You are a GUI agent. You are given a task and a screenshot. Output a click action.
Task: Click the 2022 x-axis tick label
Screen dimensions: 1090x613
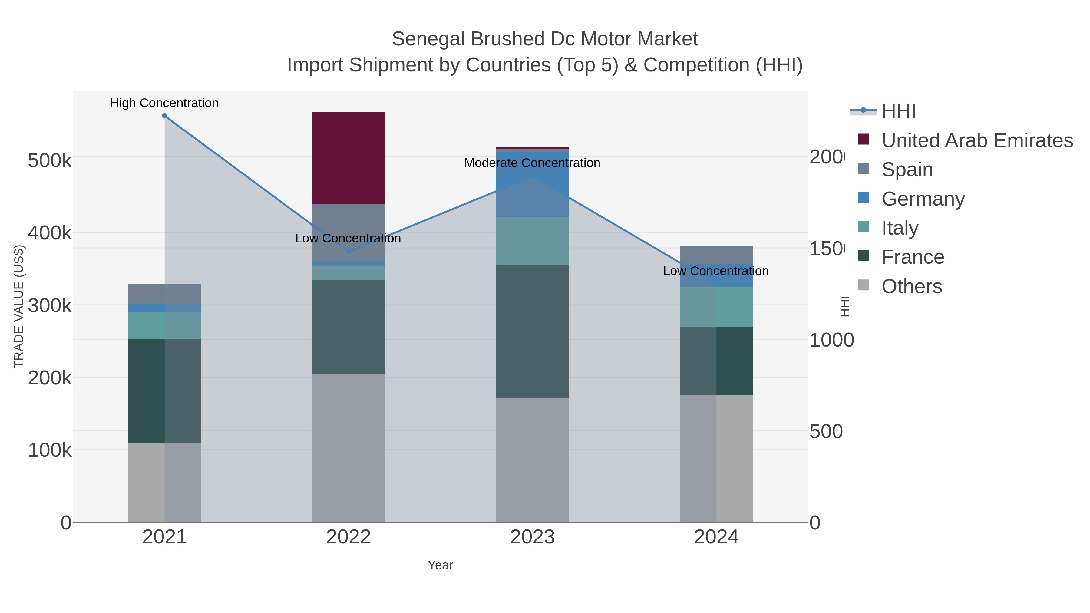pos(349,537)
